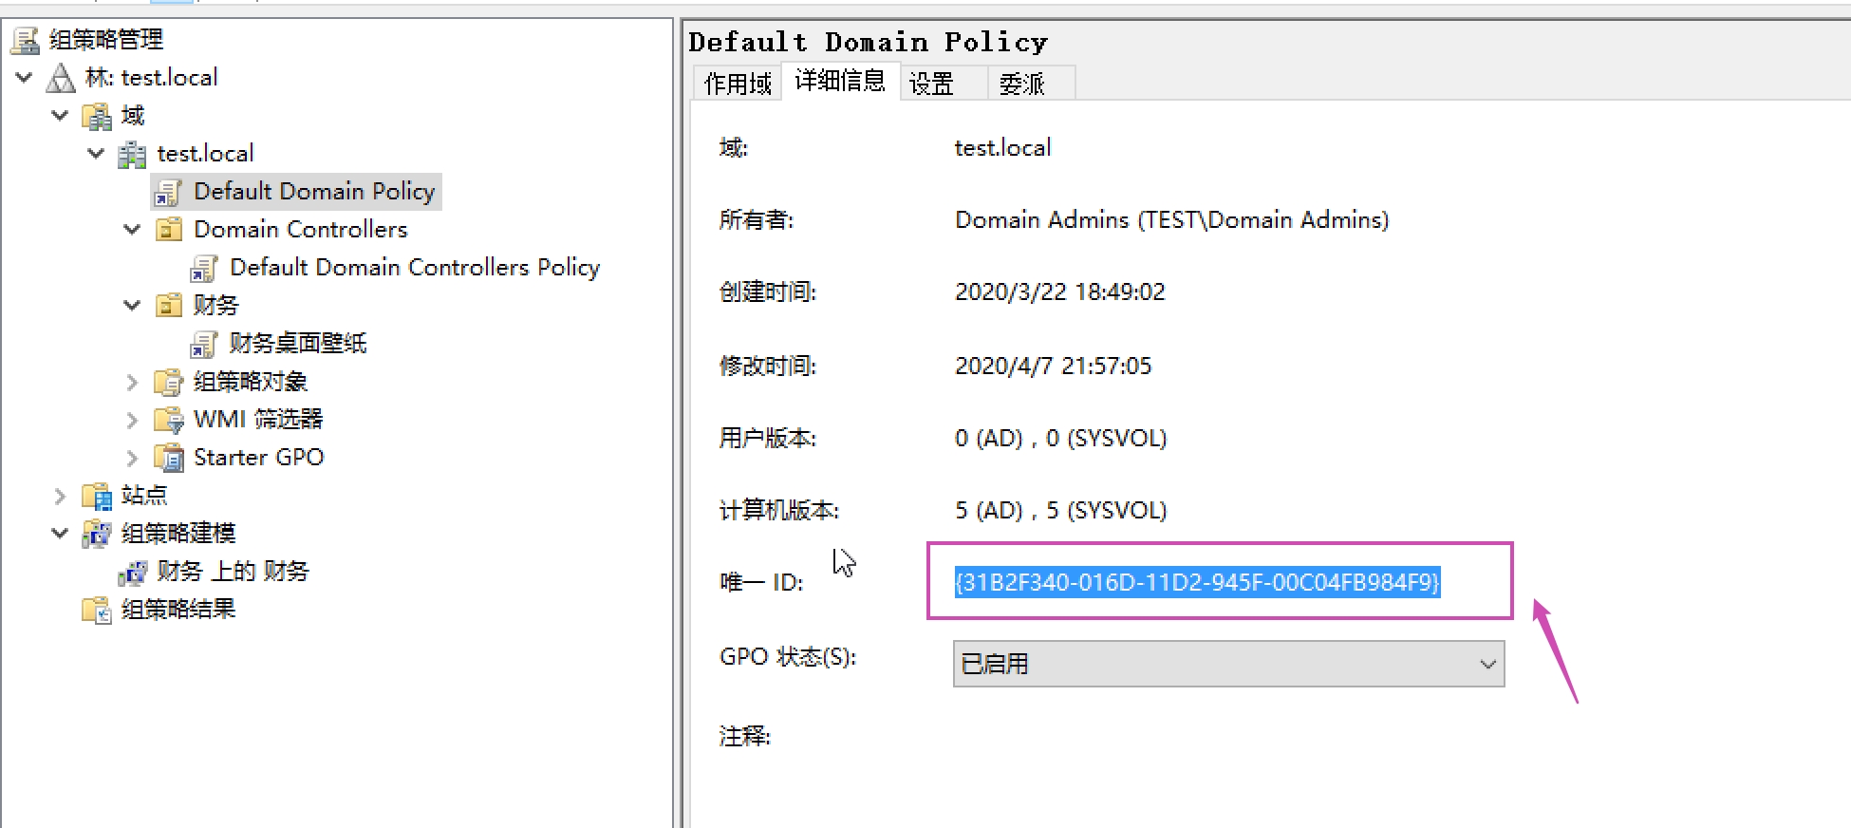Select the forest icon beside 林: test.local
Image resolution: width=1851 pixels, height=828 pixels.
pyautogui.click(x=61, y=78)
